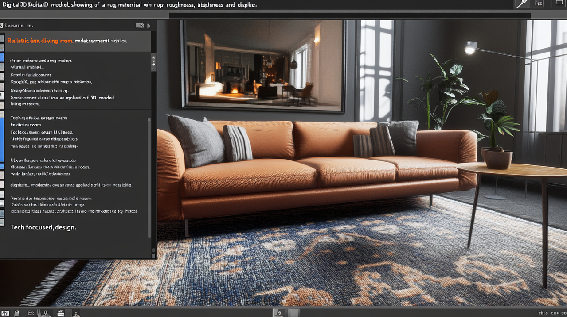Open the arrow icon at panel header right

(148, 26)
